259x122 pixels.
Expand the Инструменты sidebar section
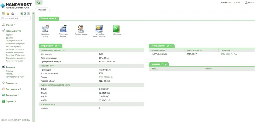click(x=12, y=89)
